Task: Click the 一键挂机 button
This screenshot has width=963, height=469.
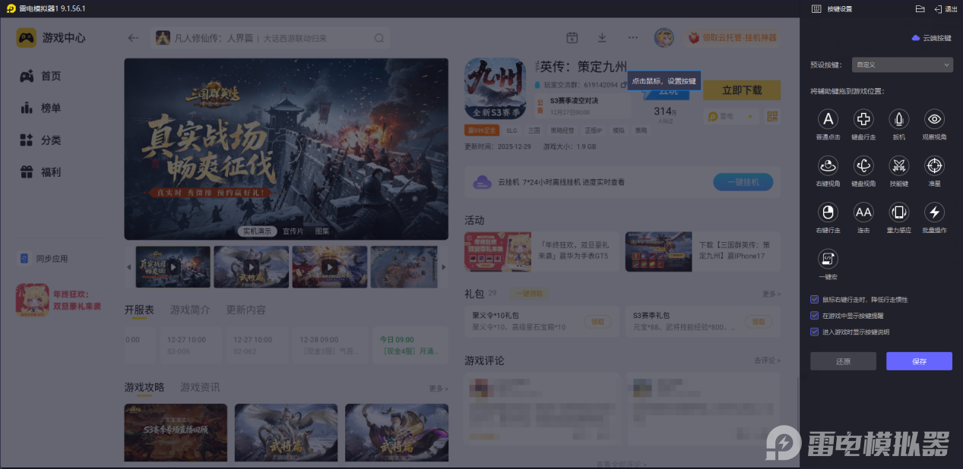Action: coord(743,182)
